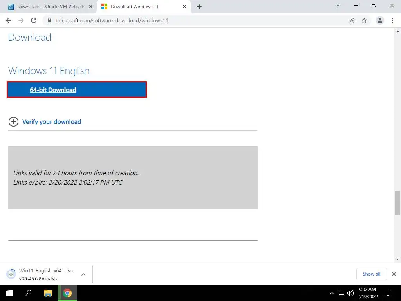Screen dimensions: 401x301
Task: View site information via the padlock icon
Action: (50, 20)
